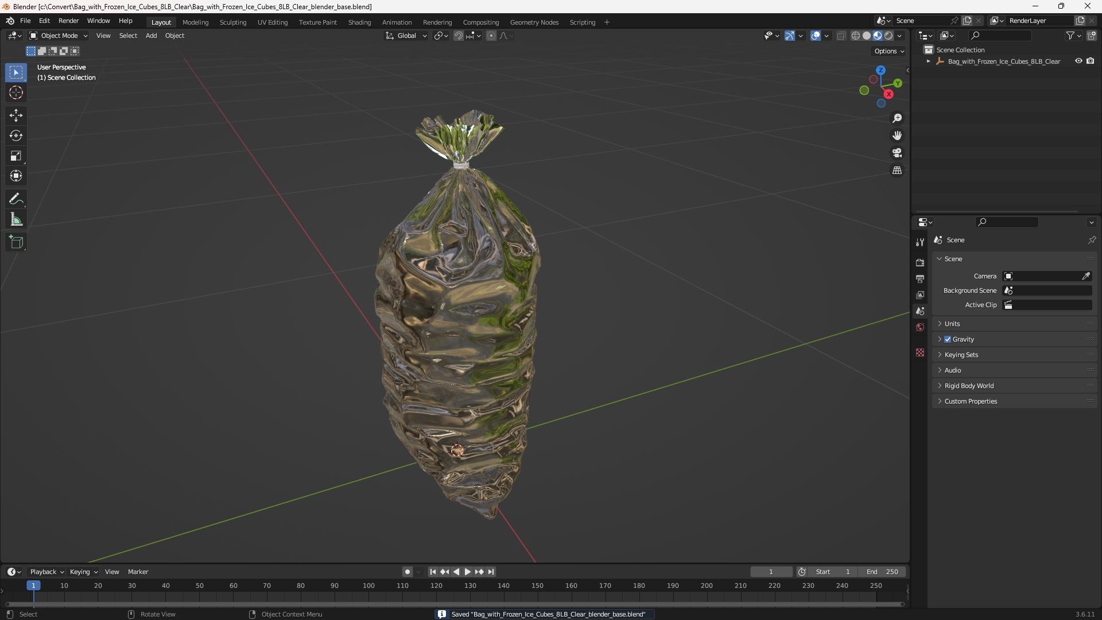Click the End frame field
1102x620 pixels.
point(882,572)
